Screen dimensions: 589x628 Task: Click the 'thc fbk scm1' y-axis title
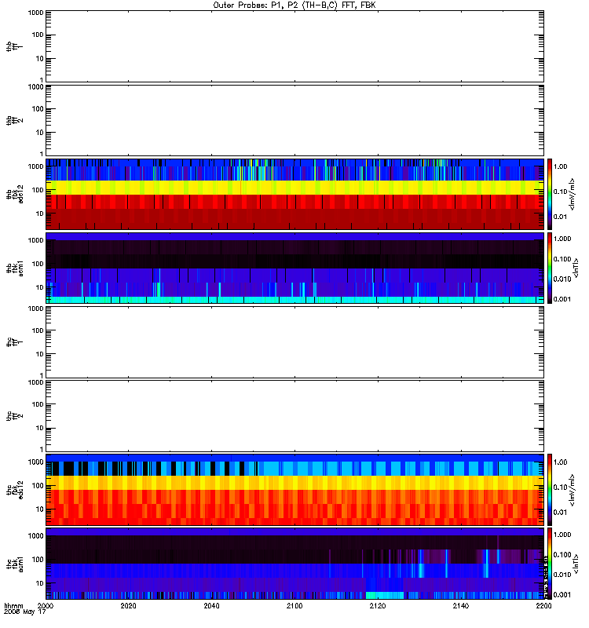click(x=15, y=564)
